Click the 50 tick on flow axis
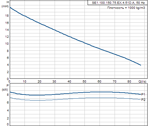This screenshot has height=126, width=157. coord(84,82)
